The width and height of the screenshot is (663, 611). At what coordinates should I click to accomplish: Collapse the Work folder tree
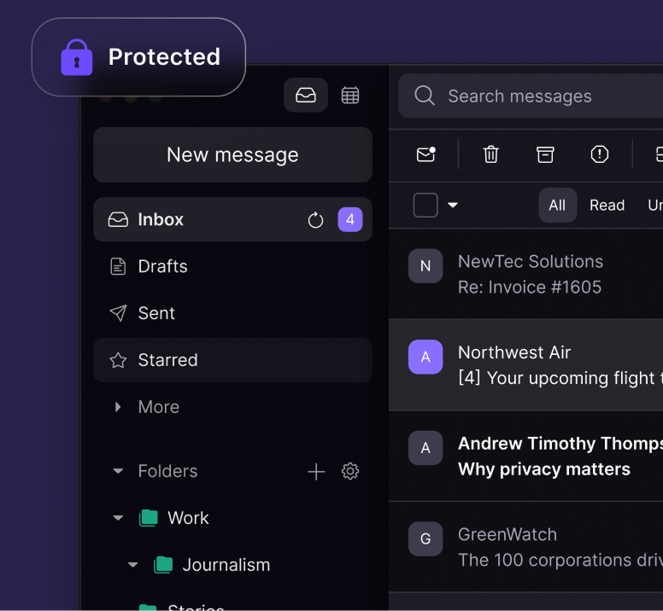click(119, 518)
